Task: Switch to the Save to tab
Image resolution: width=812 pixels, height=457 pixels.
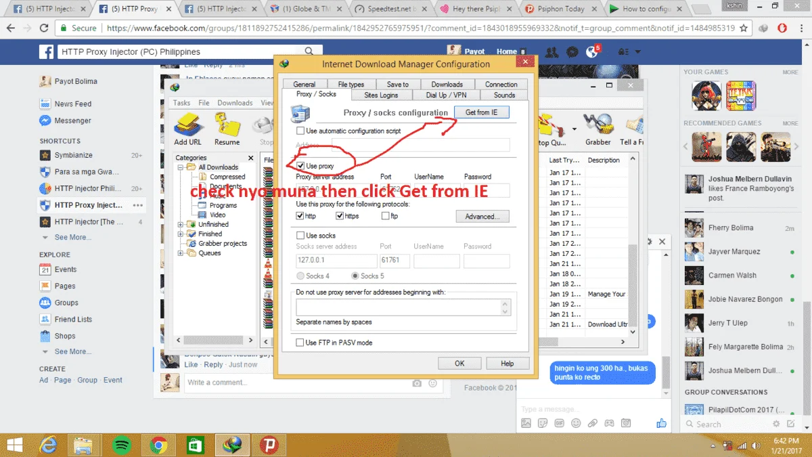Action: [x=398, y=85]
